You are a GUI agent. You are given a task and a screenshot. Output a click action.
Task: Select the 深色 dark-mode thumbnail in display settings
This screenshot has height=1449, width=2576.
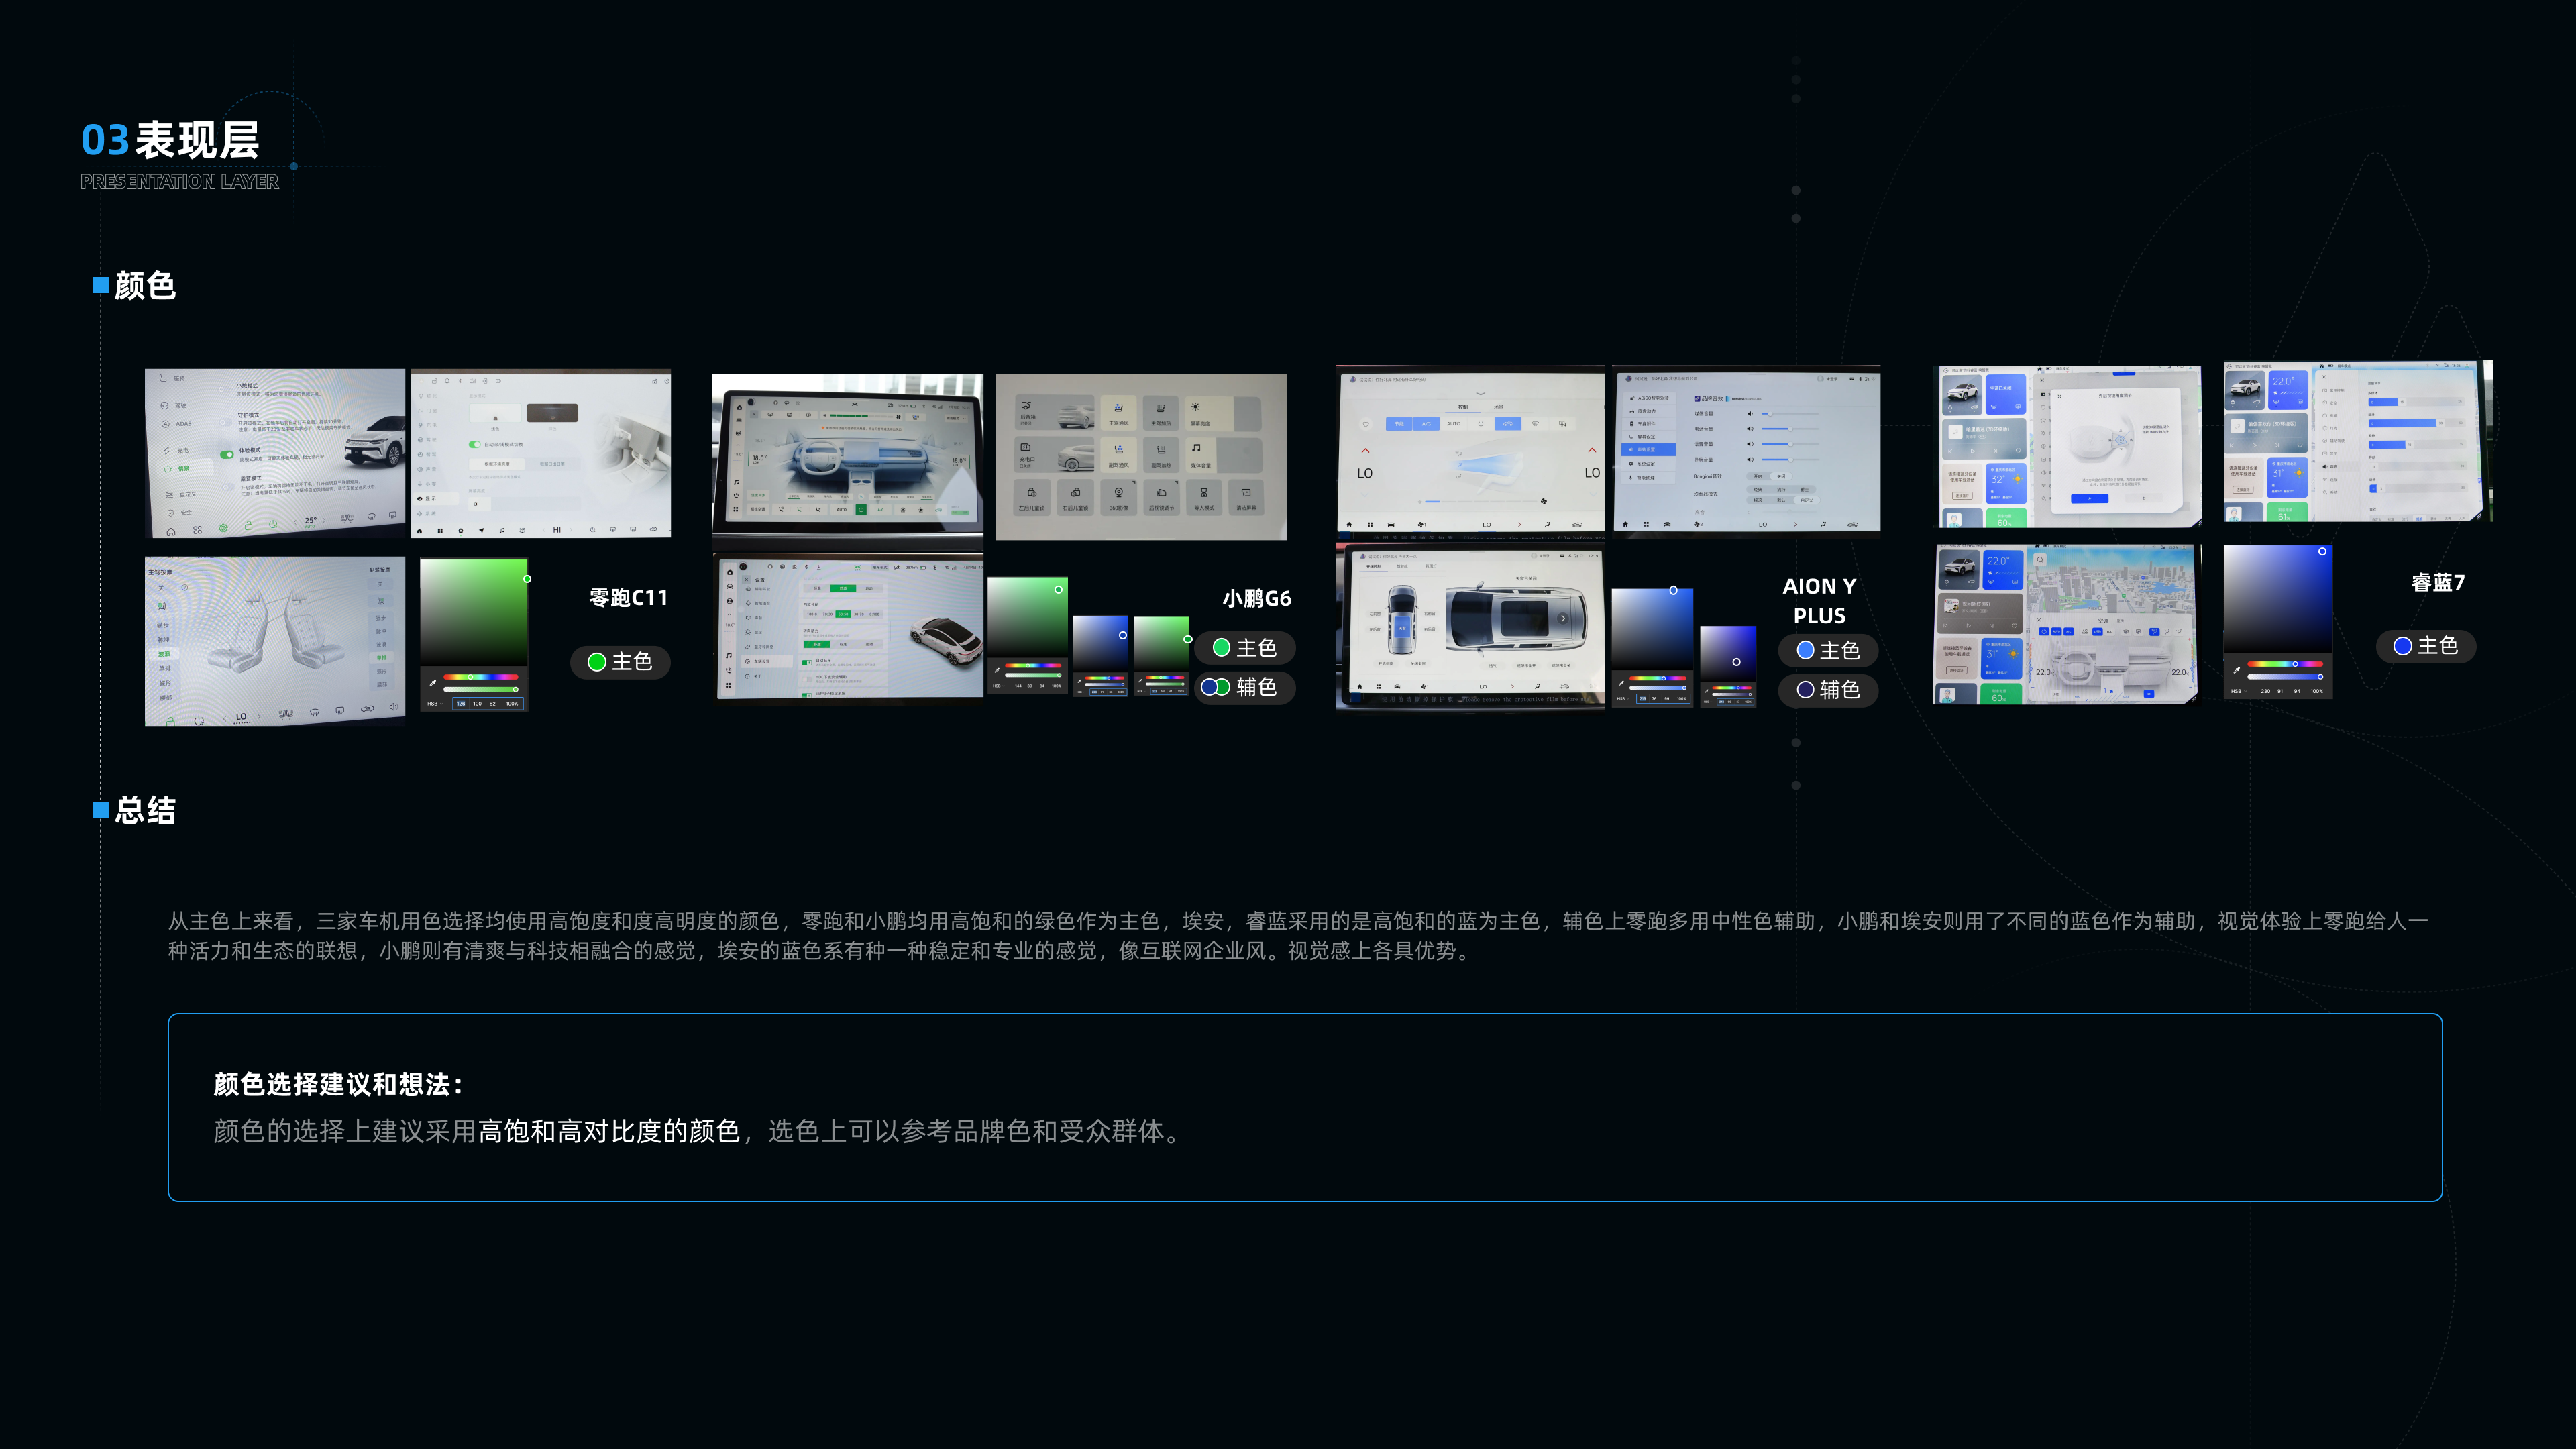pos(552,414)
